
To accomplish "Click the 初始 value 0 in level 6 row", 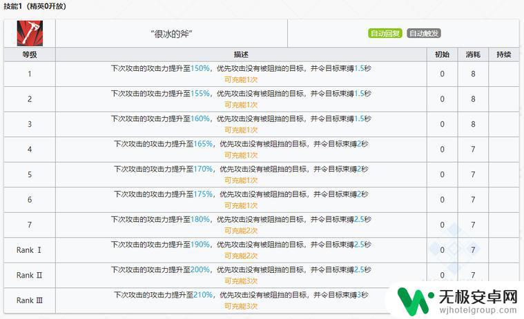I will pos(442,200).
